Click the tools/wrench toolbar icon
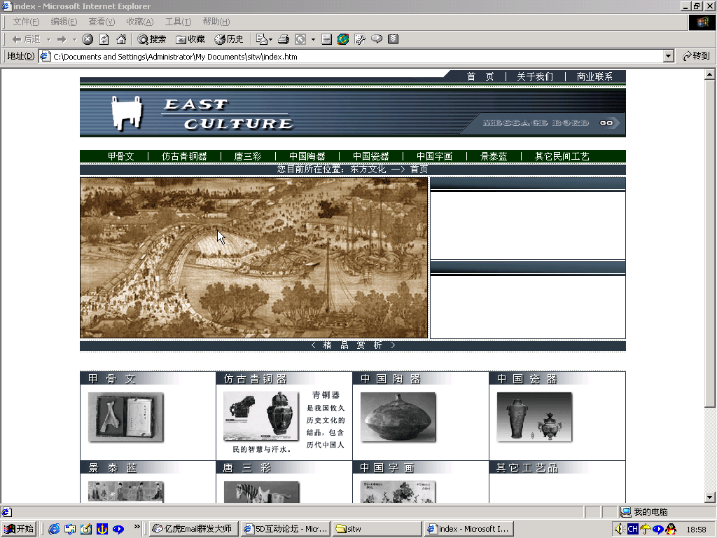 coord(360,39)
